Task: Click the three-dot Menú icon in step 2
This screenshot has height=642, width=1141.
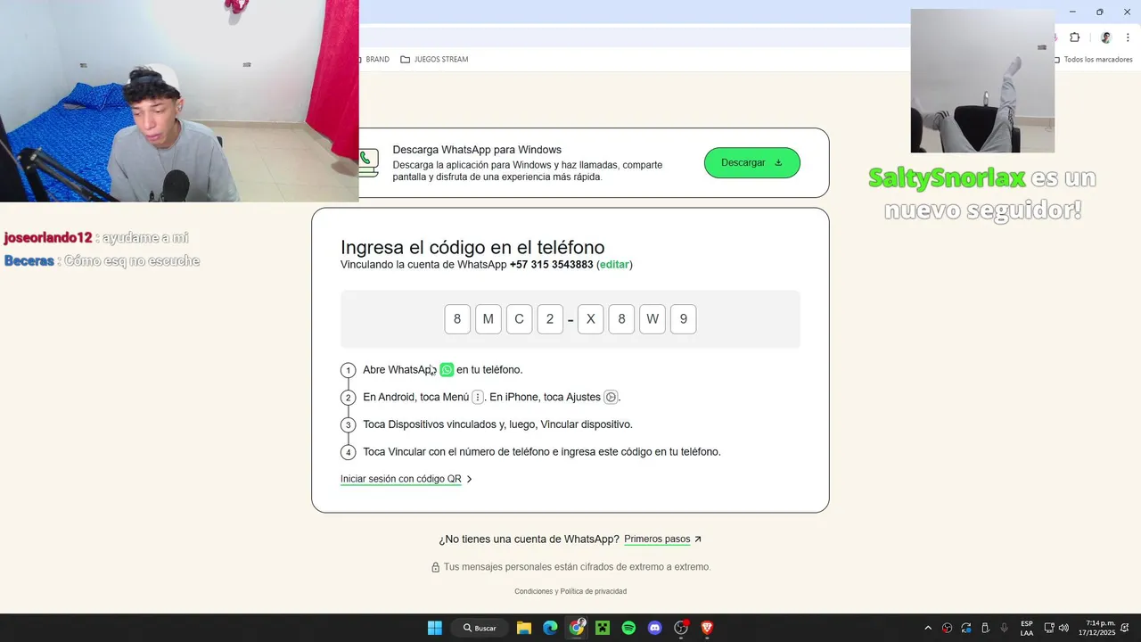Action: [x=478, y=397]
